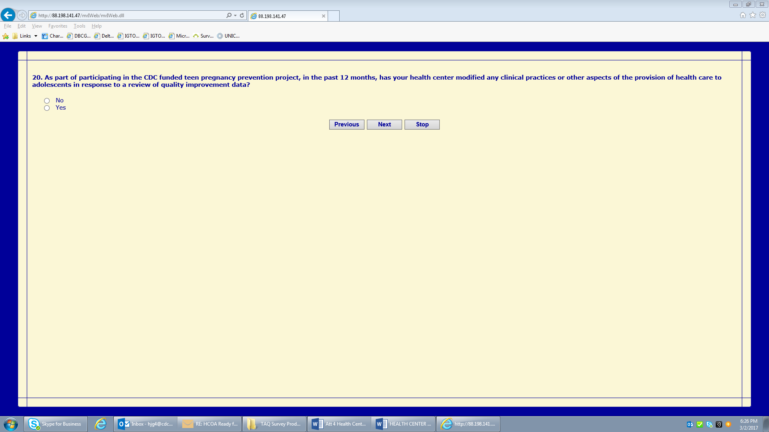Viewport: 769px width, 432px height.
Task: Click the Stop button
Action: pyautogui.click(x=422, y=124)
